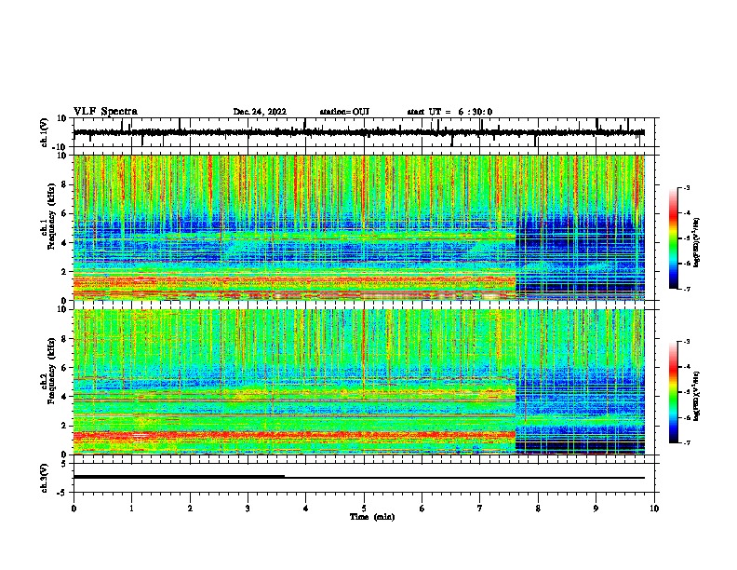Click the time axis tick label "8"
The height and width of the screenshot is (570, 737).
click(x=538, y=508)
